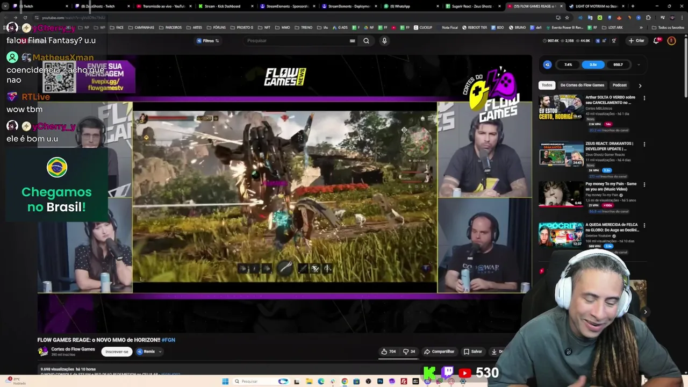Open the PARCEIROS bookmark folder
The width and height of the screenshot is (688, 387).
click(170, 27)
